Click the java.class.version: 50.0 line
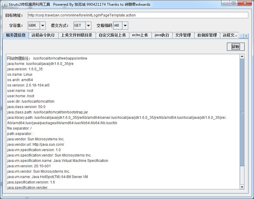254x199 pixels. pos(26,107)
